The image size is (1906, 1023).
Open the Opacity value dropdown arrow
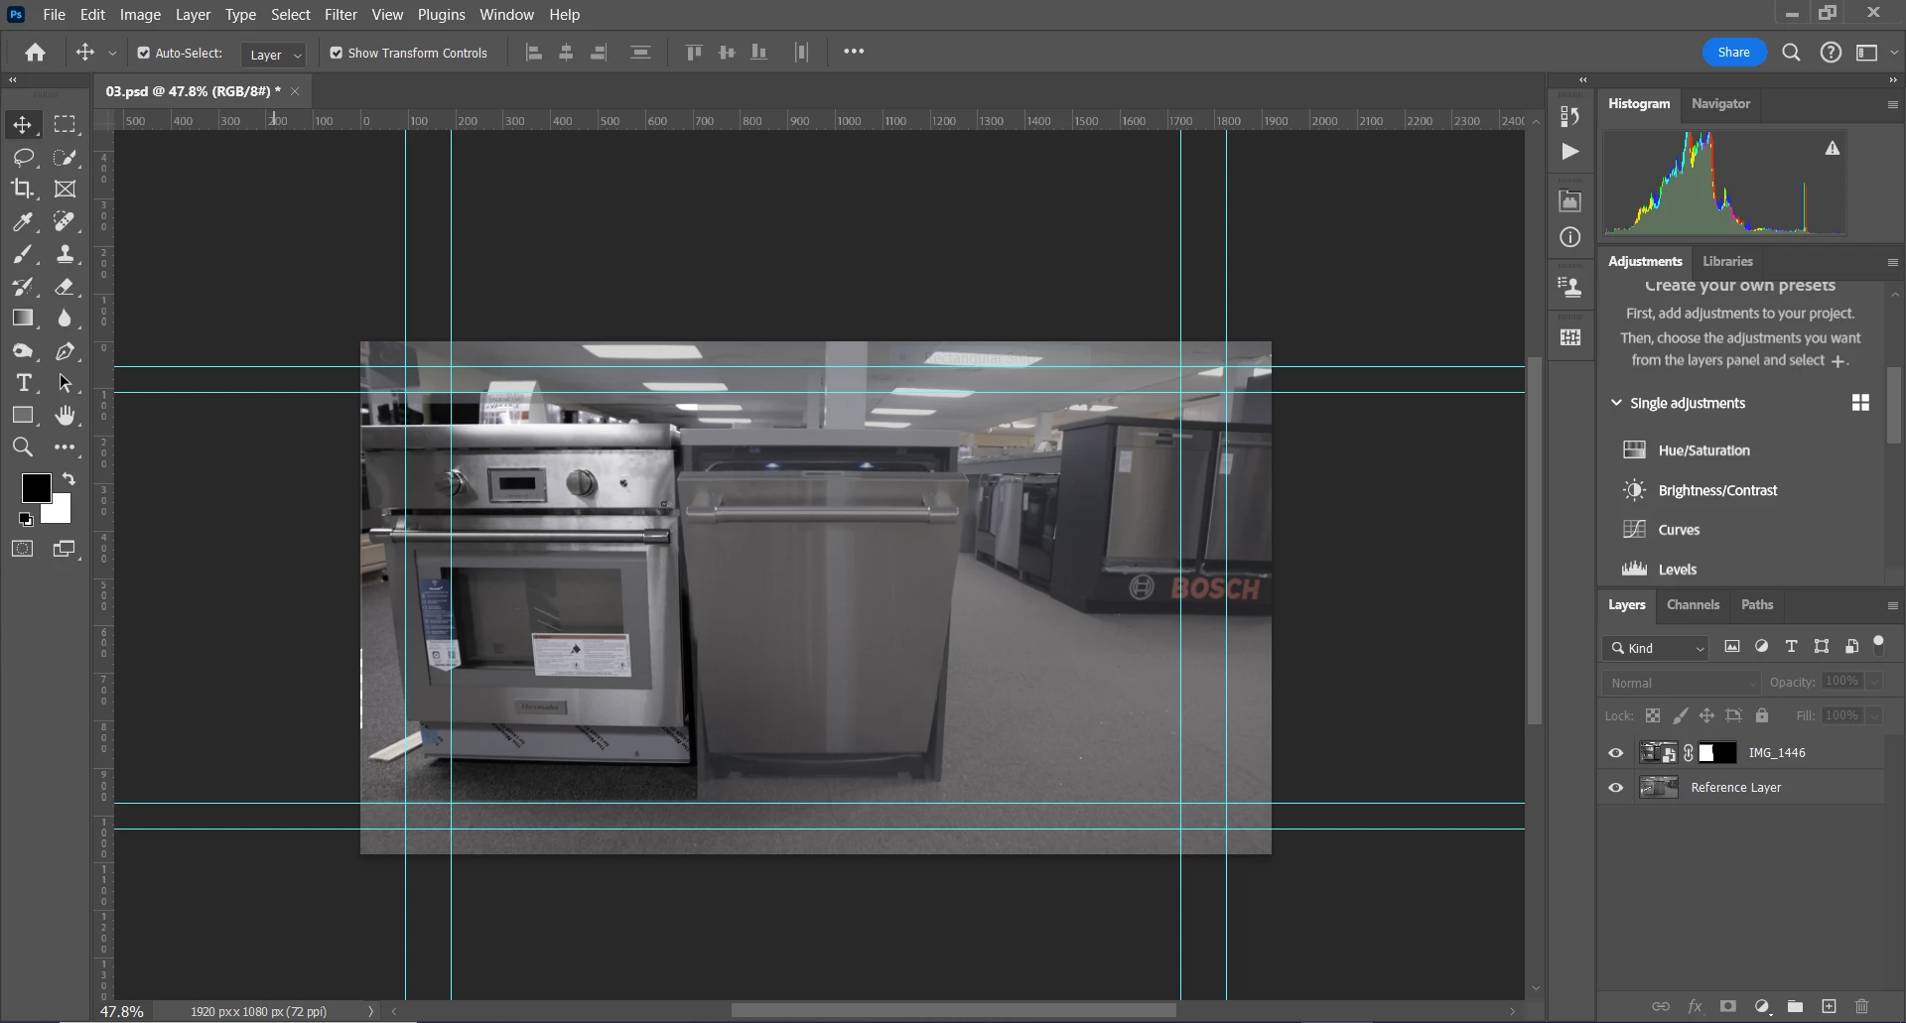point(1874,682)
